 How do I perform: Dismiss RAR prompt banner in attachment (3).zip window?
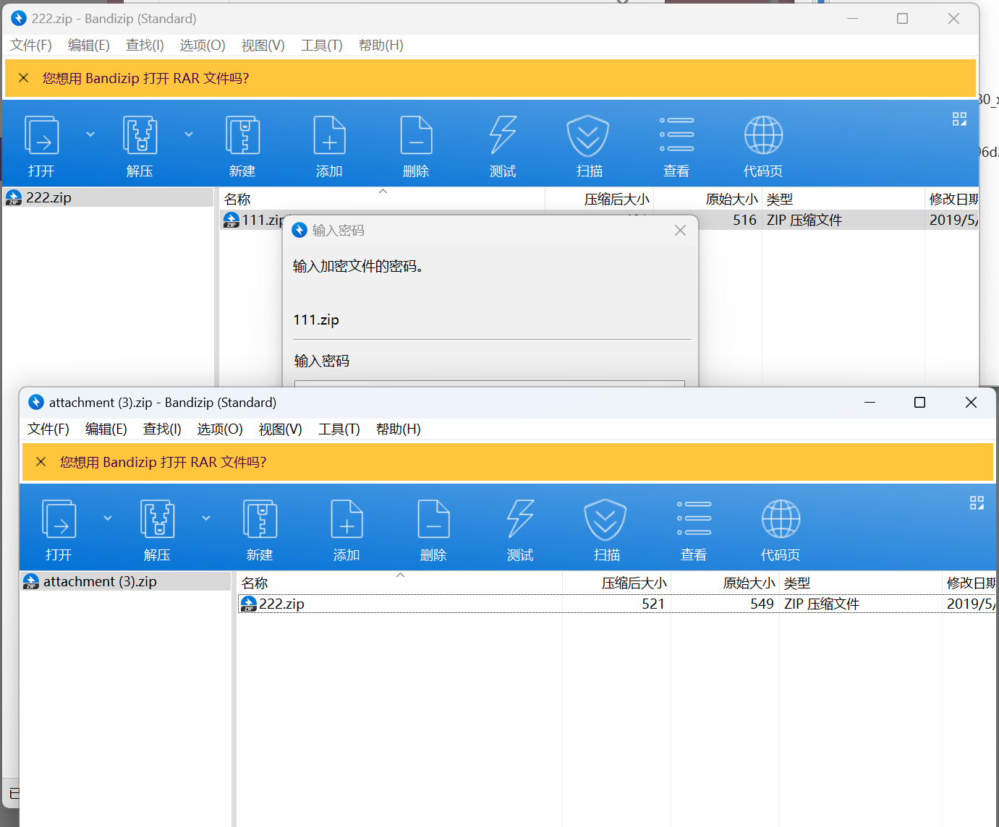(x=41, y=462)
